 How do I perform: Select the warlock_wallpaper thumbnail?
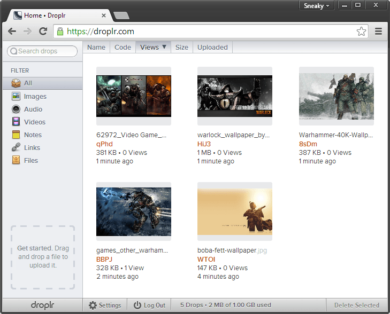point(235,96)
